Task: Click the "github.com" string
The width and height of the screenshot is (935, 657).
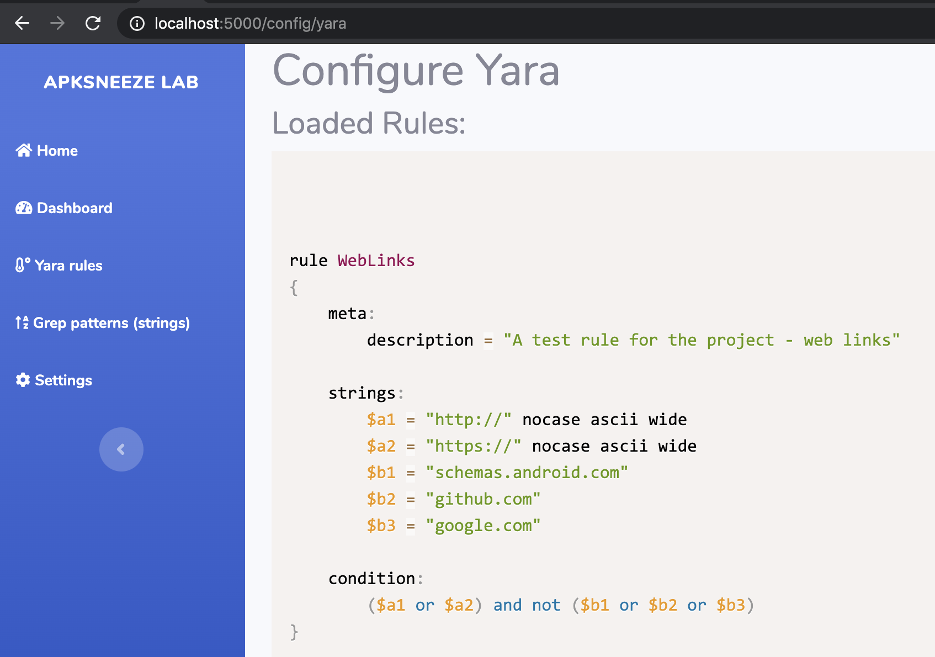Action: [x=483, y=499]
